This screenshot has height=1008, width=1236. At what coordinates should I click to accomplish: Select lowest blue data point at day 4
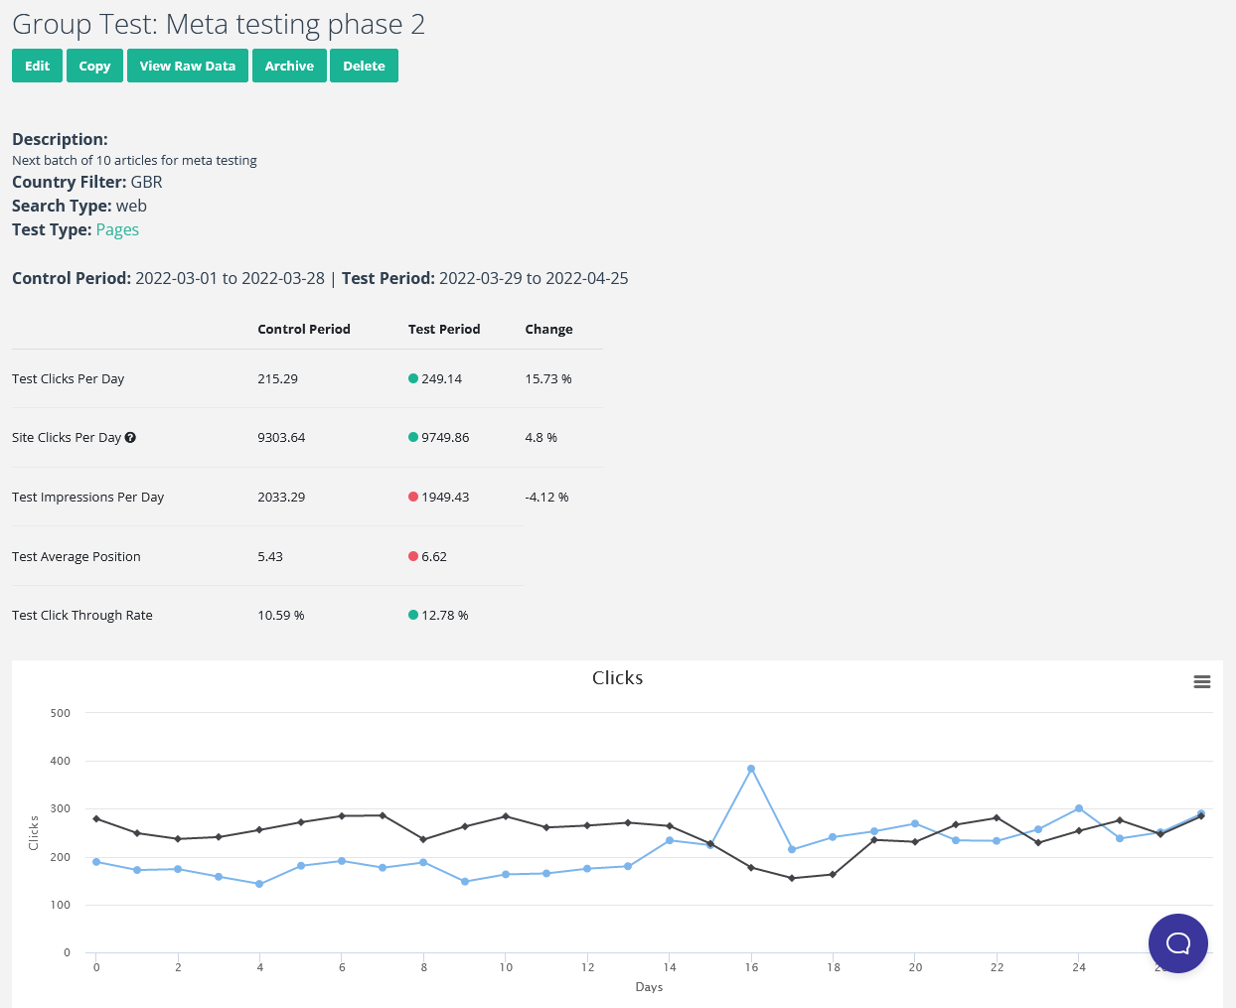point(259,884)
